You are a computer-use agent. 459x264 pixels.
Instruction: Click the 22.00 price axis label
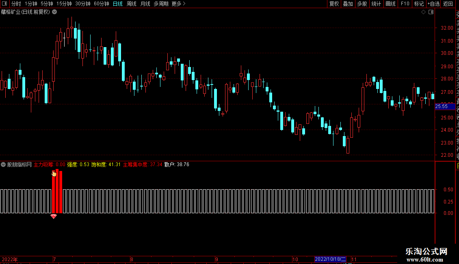coord(447,155)
